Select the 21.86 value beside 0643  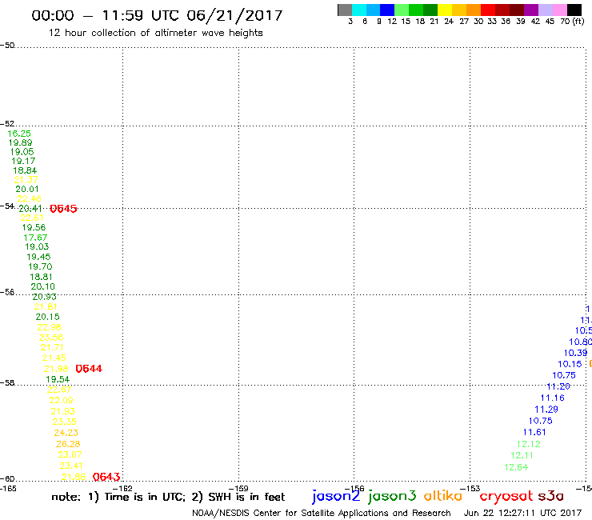pyautogui.click(x=74, y=477)
